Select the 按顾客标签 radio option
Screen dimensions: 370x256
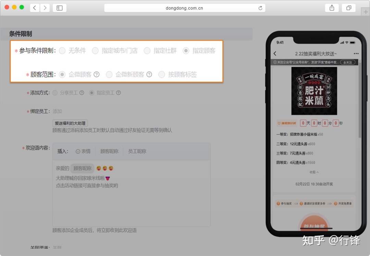(x=162, y=74)
